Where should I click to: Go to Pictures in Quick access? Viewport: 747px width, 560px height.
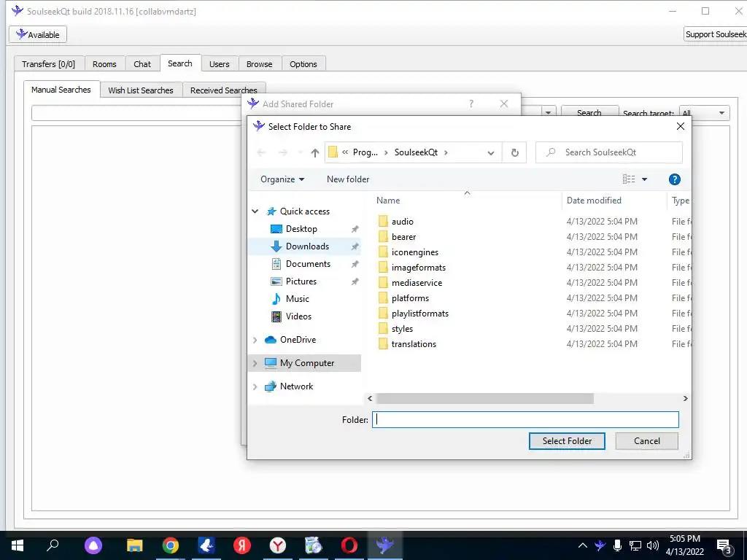(301, 281)
